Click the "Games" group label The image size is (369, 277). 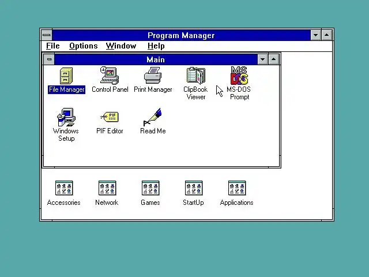click(x=150, y=203)
